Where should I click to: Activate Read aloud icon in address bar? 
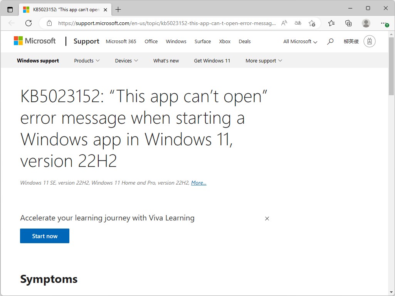[x=284, y=23]
